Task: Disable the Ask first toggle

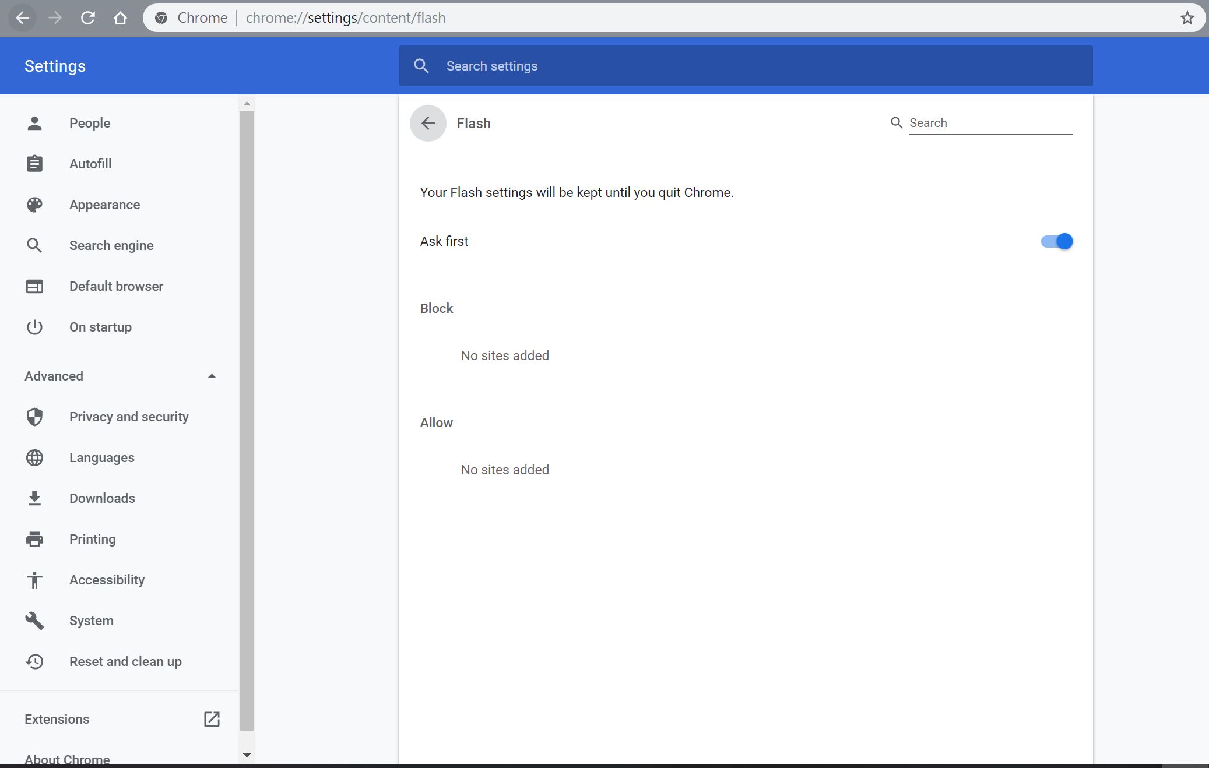Action: 1056,241
